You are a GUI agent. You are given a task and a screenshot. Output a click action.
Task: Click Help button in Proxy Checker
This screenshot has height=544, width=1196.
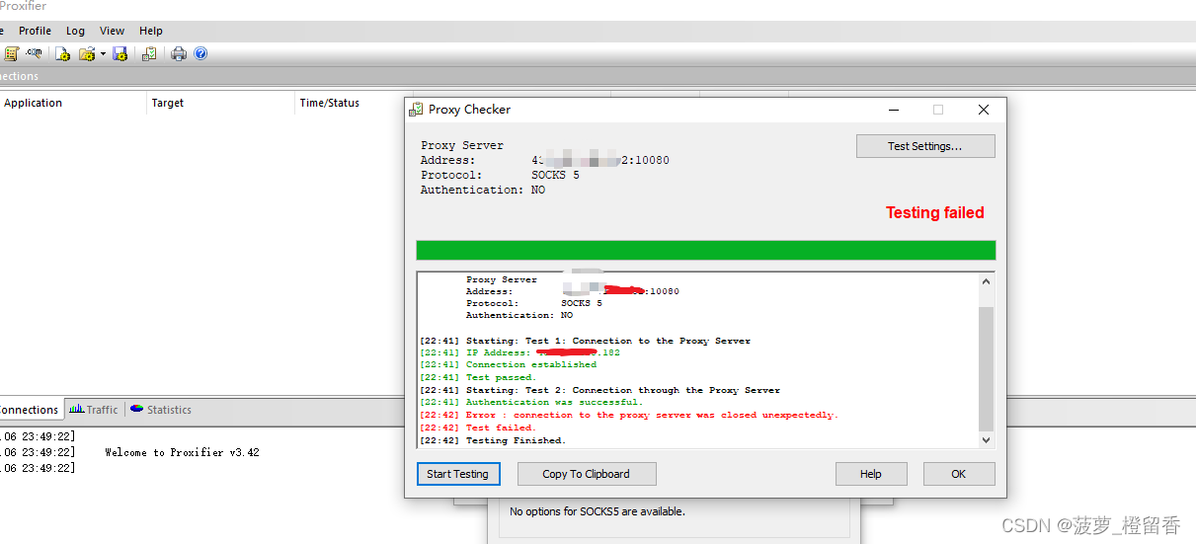tap(871, 474)
